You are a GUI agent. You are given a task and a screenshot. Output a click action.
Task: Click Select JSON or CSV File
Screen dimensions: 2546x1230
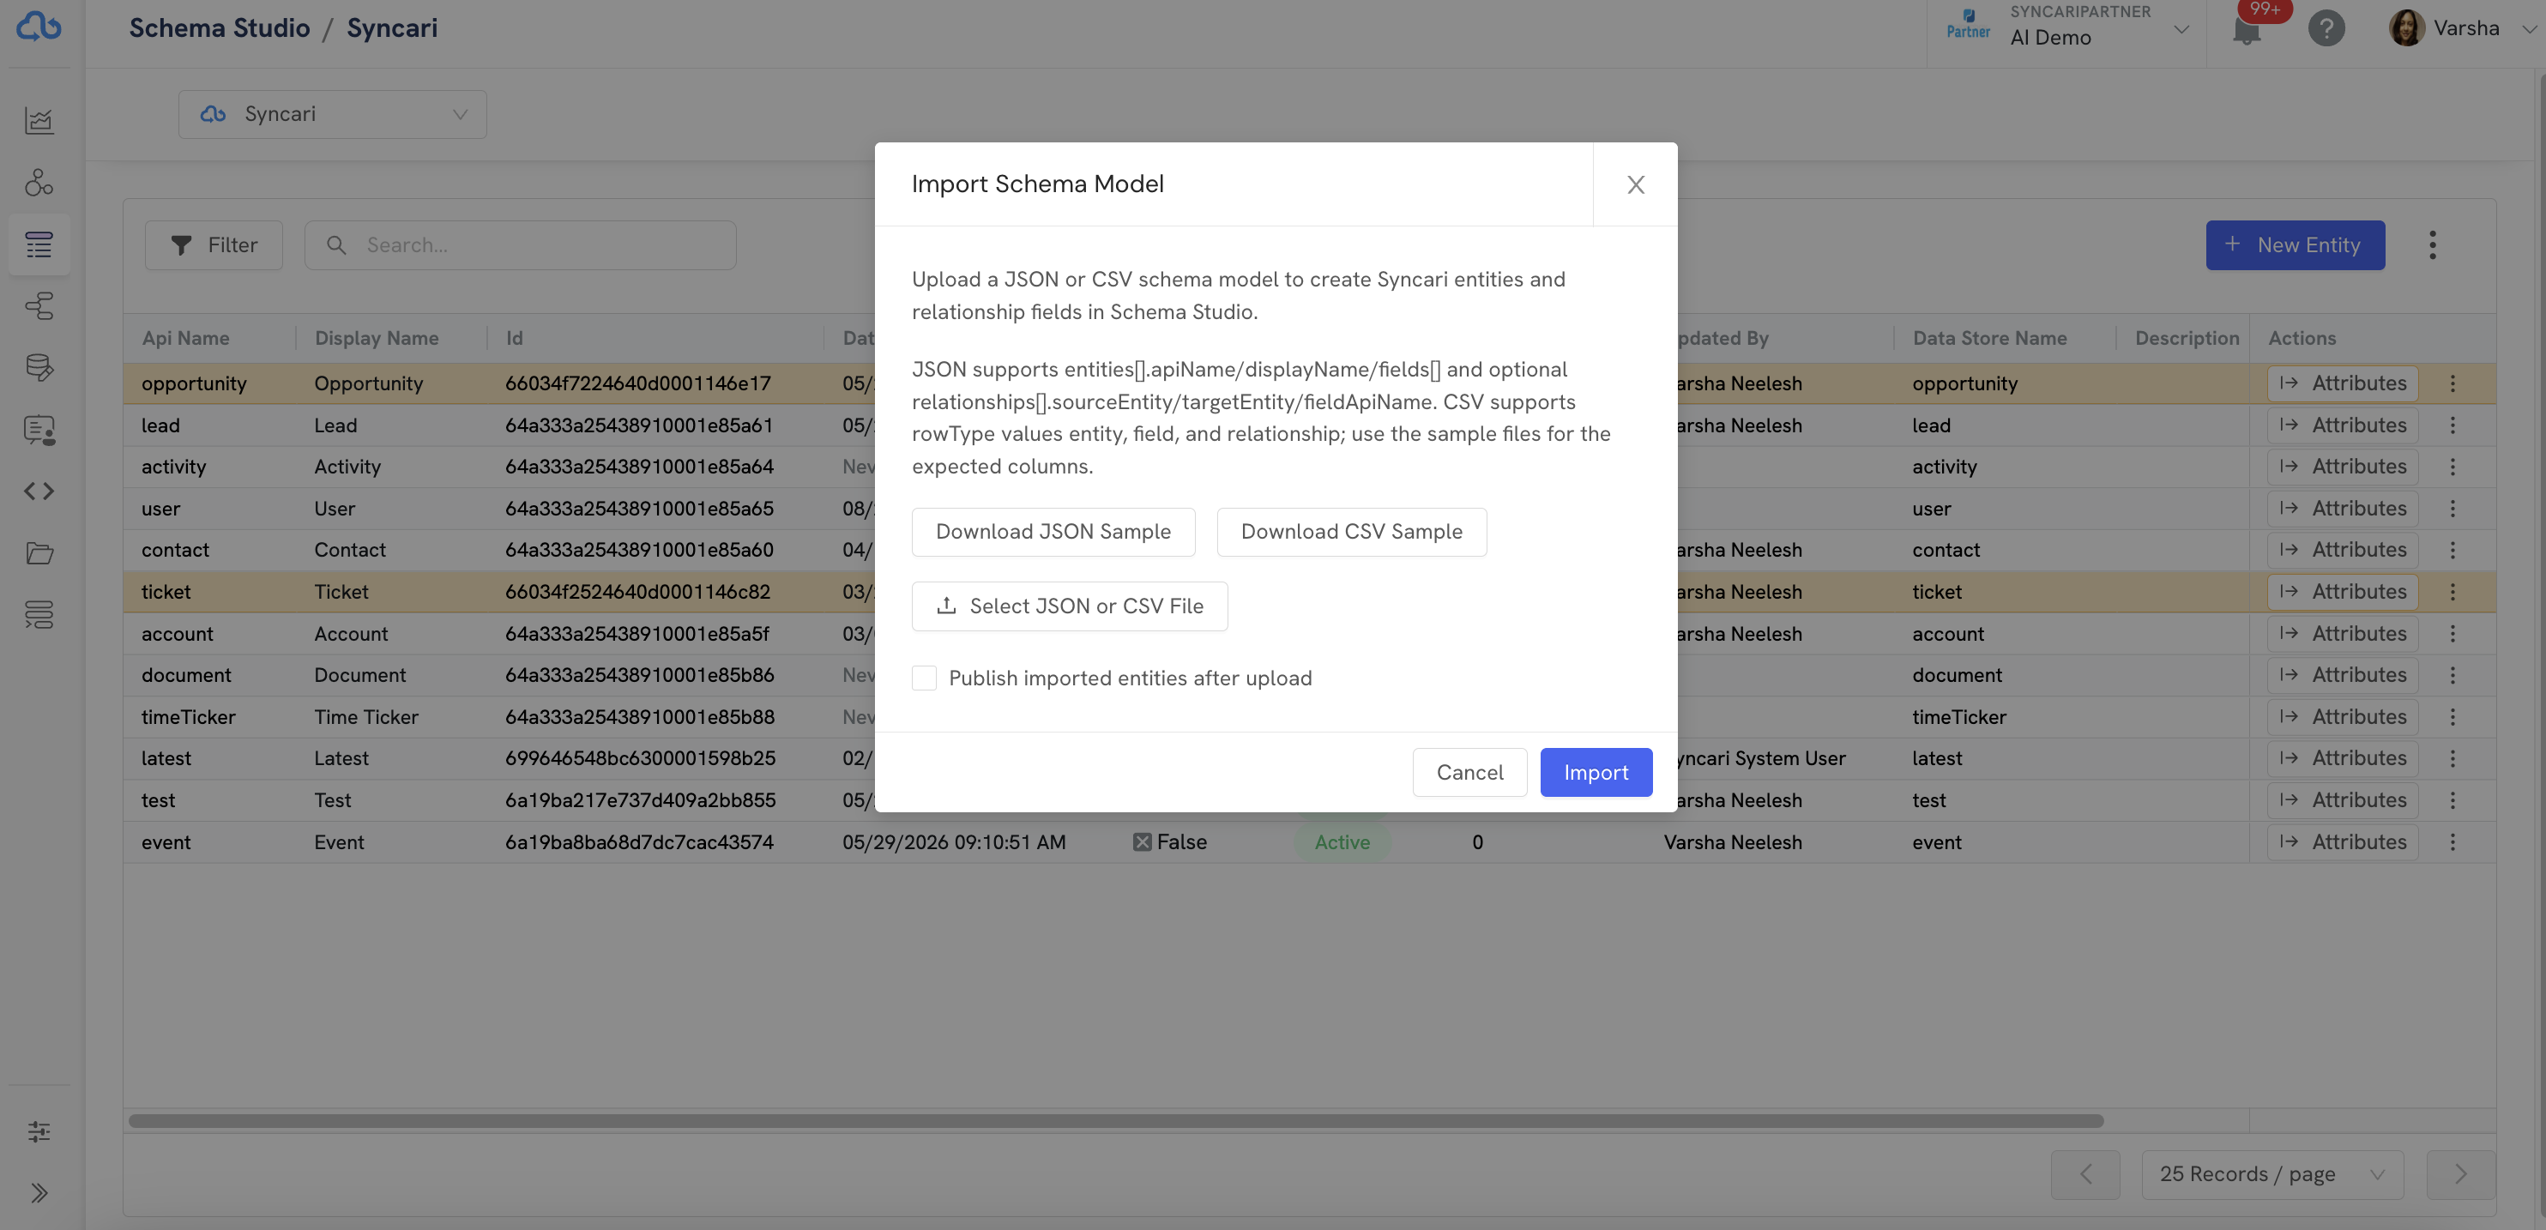pos(1070,606)
